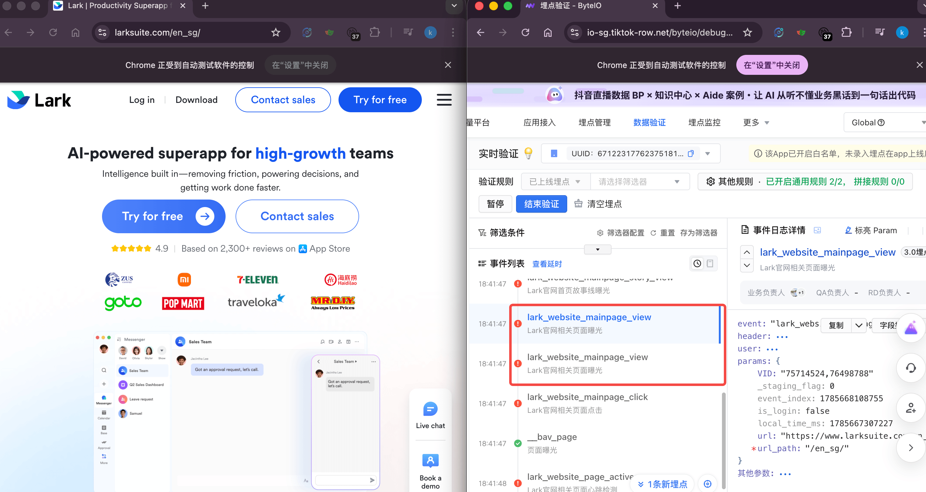
Task: Click the headset support floating button
Action: click(910, 368)
